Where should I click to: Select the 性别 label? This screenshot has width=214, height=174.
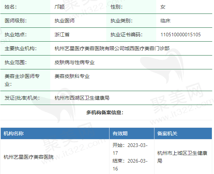[x=116, y=7]
